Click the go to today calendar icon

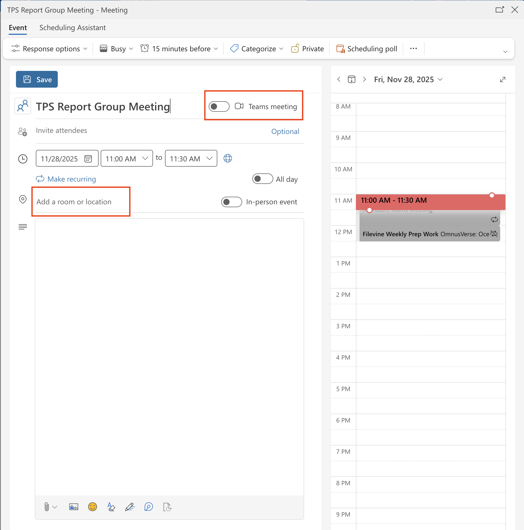tap(351, 80)
